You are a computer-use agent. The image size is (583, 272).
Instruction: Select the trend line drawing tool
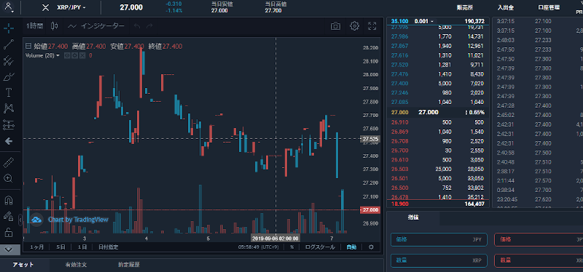tap(9, 44)
